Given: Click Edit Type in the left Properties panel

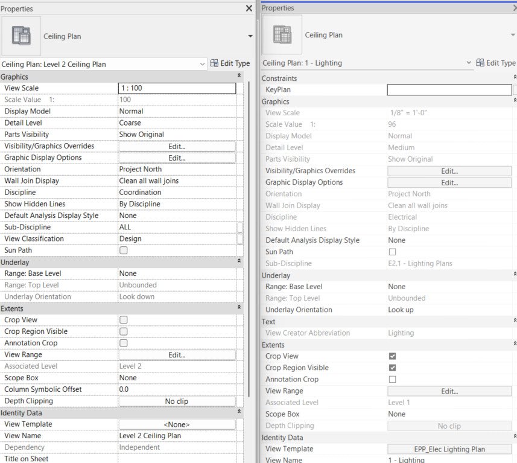Looking at the screenshot, I should pyautogui.click(x=230, y=63).
